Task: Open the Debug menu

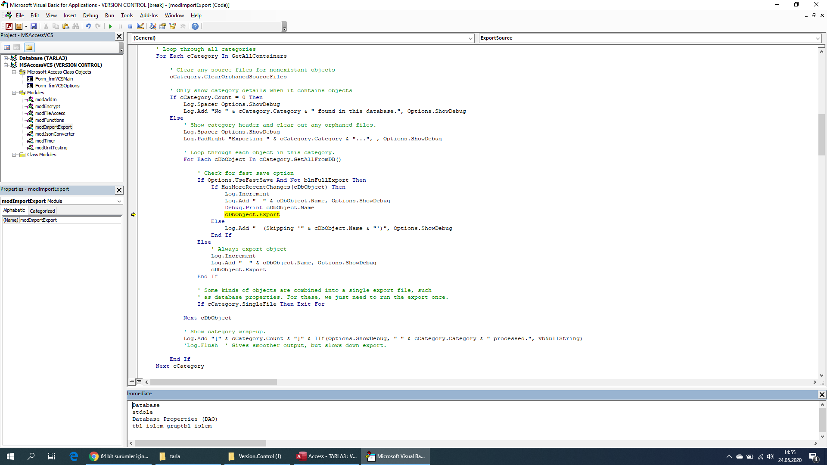Action: click(x=90, y=15)
